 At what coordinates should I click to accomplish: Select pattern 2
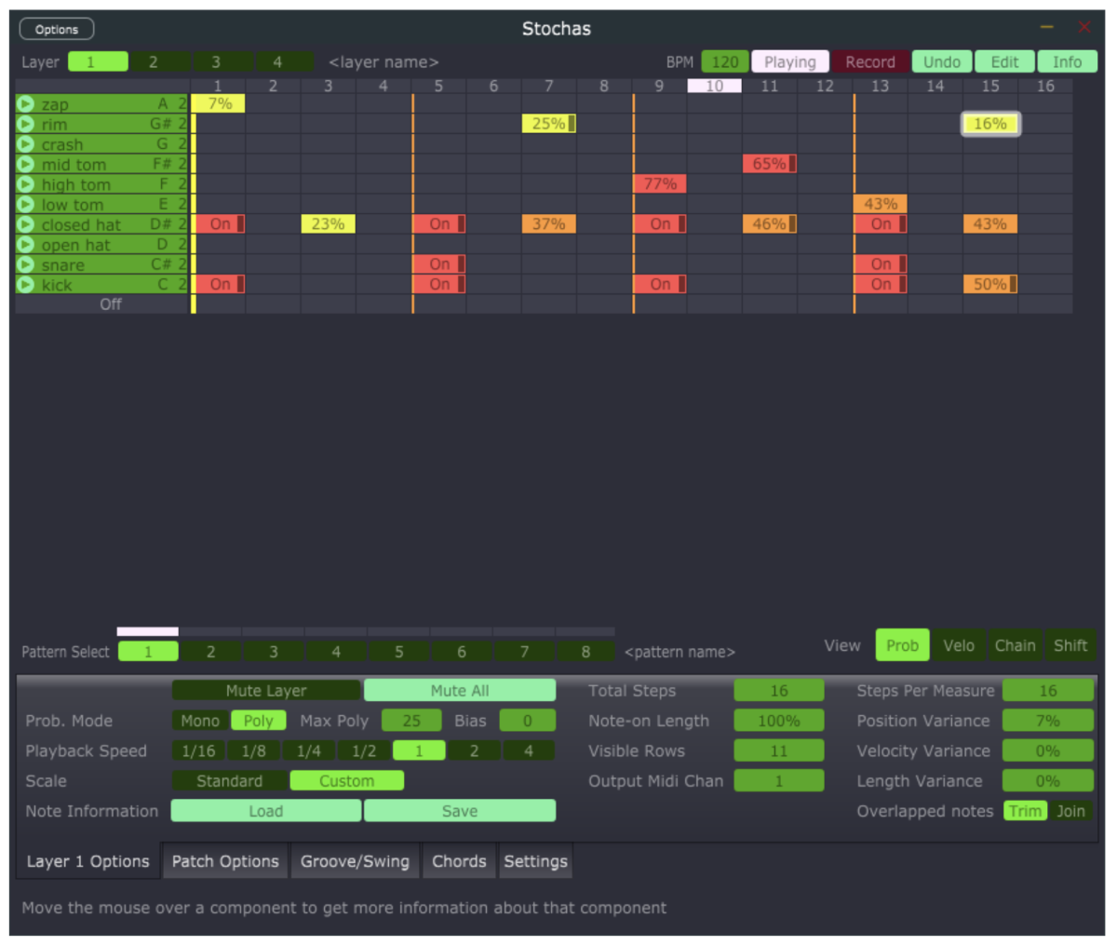(210, 652)
